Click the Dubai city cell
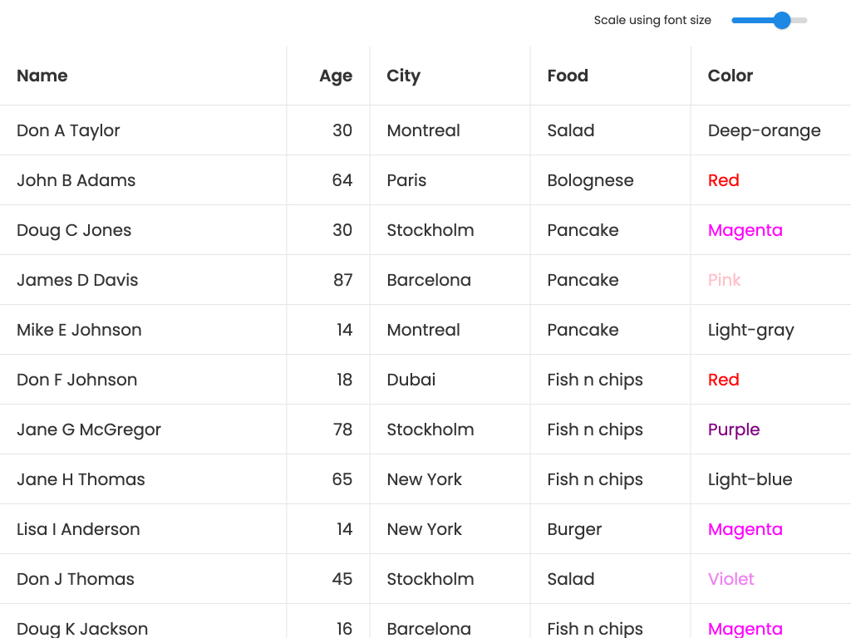851x638 pixels. [x=411, y=380]
